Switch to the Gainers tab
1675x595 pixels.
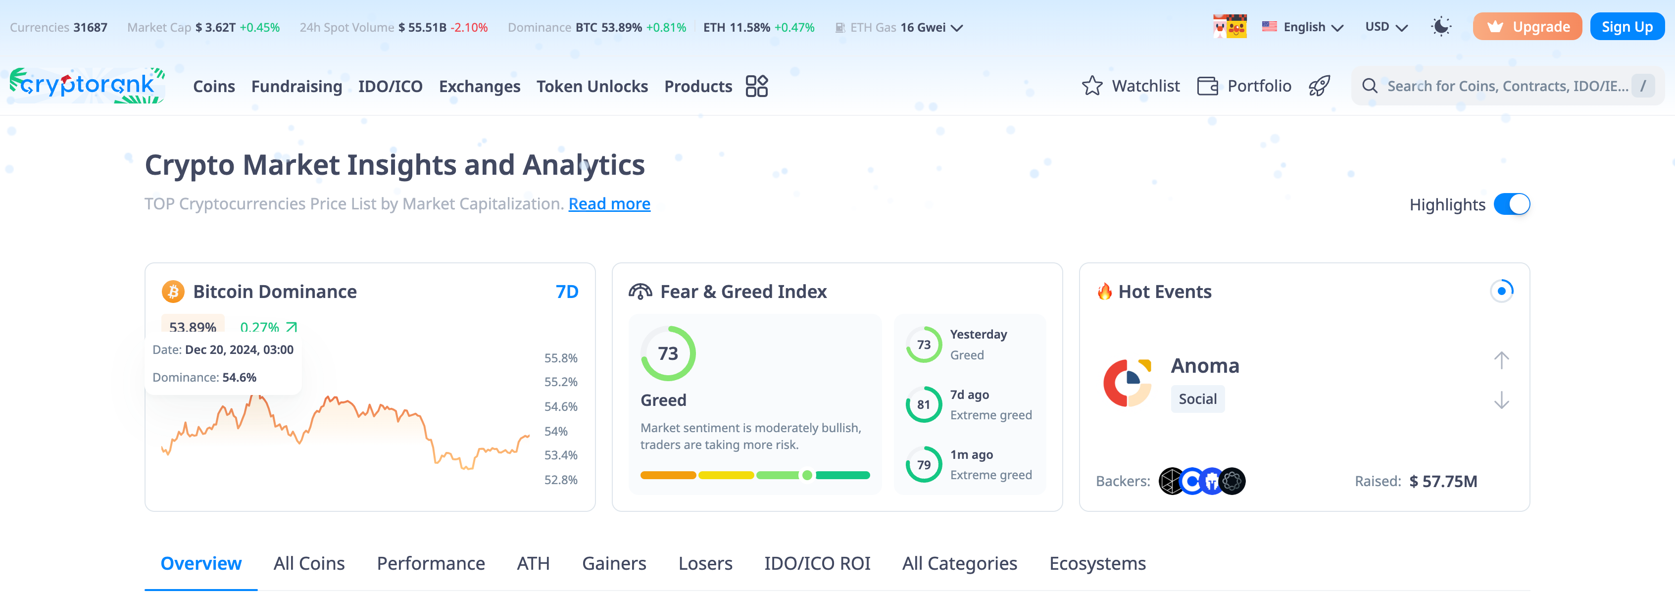(x=613, y=563)
